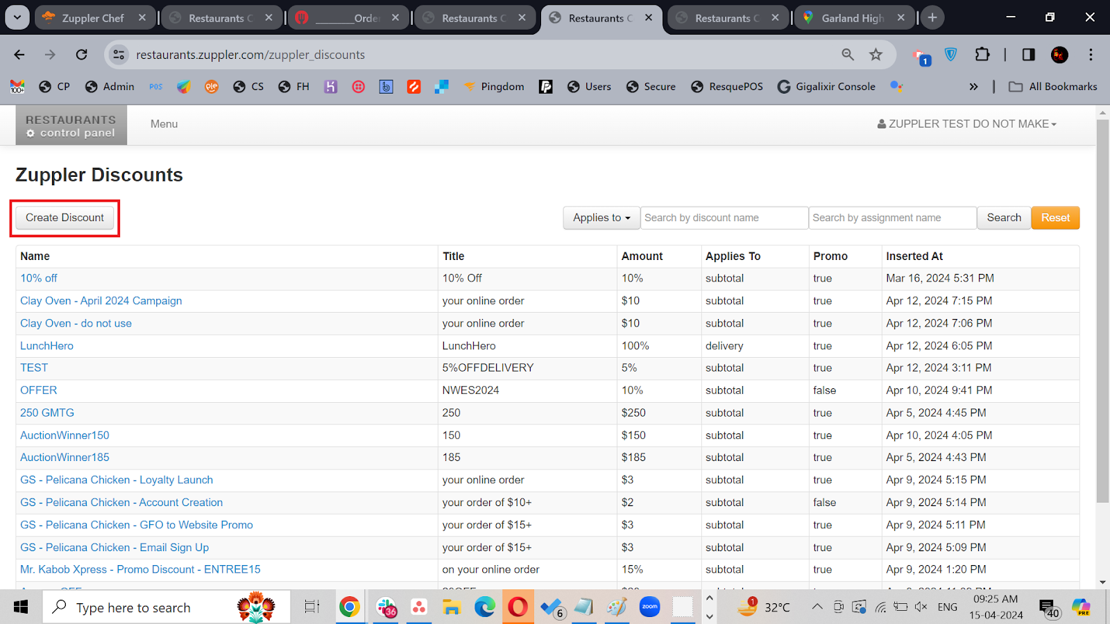1110x624 pixels.
Task: View site information next to the URL
Action: (x=119, y=55)
